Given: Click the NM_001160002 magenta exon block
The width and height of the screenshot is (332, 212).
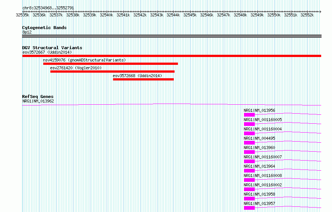Looking at the screenshot, I should 249,189.
